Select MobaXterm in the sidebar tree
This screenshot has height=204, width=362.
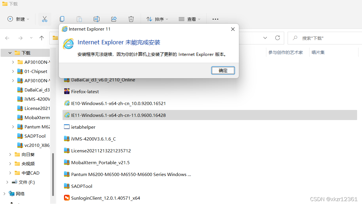37,117
